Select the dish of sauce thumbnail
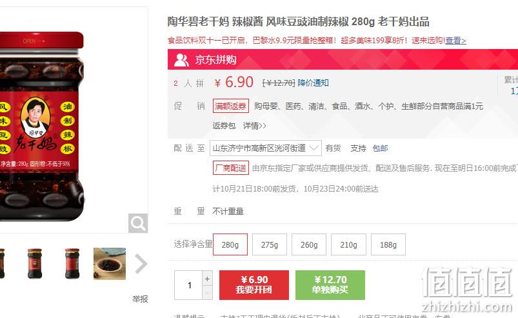This screenshot has width=518, height=318. click(x=110, y=264)
